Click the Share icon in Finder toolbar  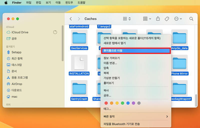158,19
